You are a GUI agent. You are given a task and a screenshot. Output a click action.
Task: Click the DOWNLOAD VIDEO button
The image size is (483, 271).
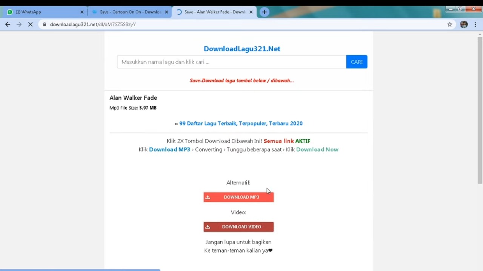coord(238,227)
